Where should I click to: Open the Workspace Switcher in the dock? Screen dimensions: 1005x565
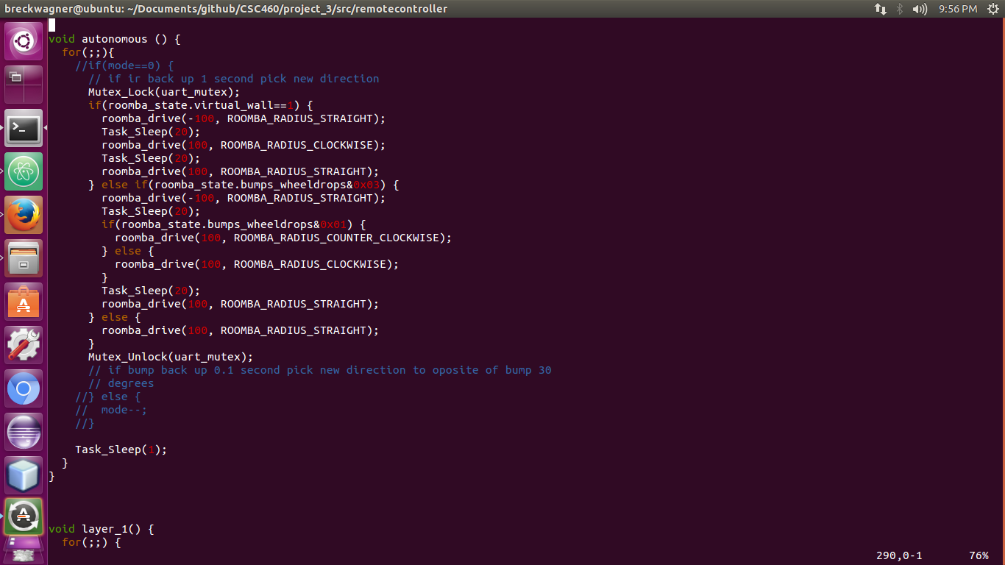(24, 85)
